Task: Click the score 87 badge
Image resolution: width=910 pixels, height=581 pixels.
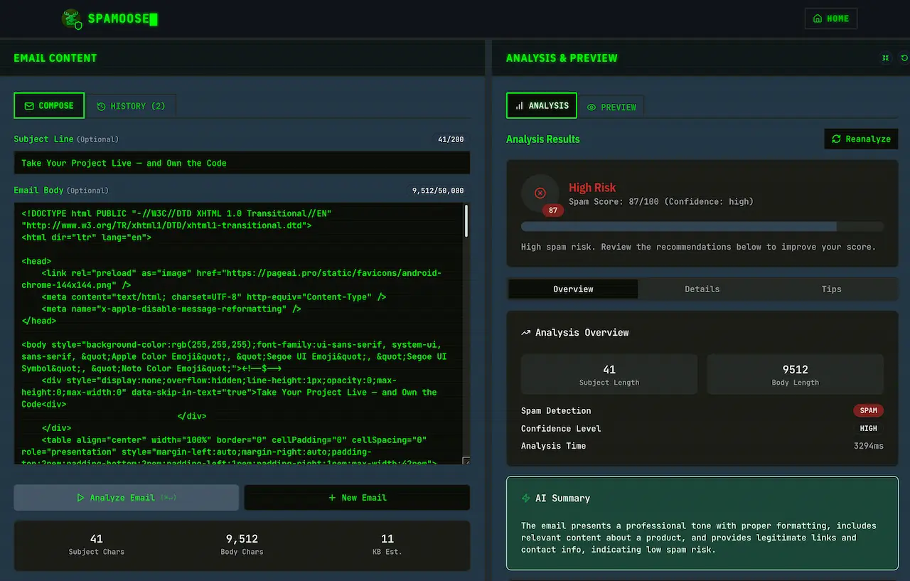Action: (x=553, y=210)
